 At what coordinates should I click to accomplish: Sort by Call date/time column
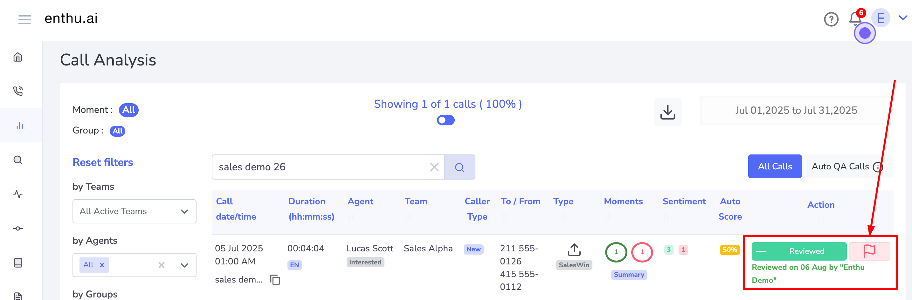[236, 209]
